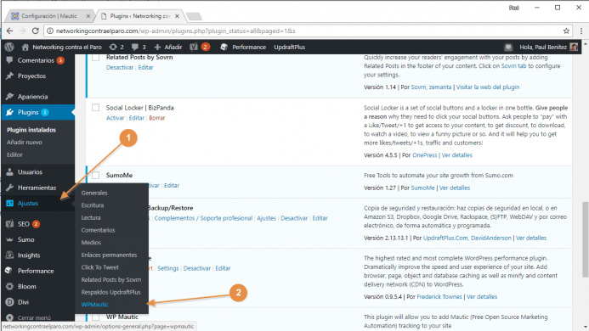Select WPMautic in Ajustes flyout
The height and width of the screenshot is (331, 589).
(x=94, y=305)
